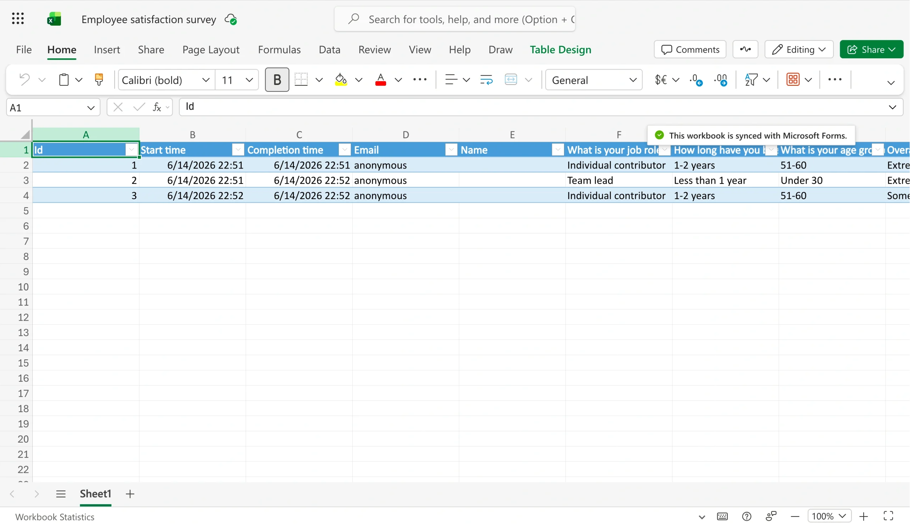This screenshot has height=524, width=911.
Task: Click the currency format icon
Action: (662, 80)
